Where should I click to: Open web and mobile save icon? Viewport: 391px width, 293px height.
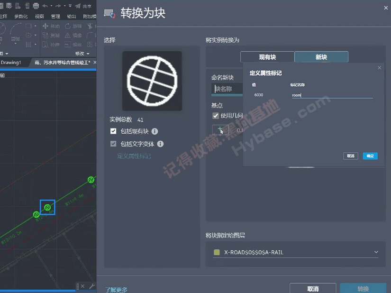(x=27, y=6)
